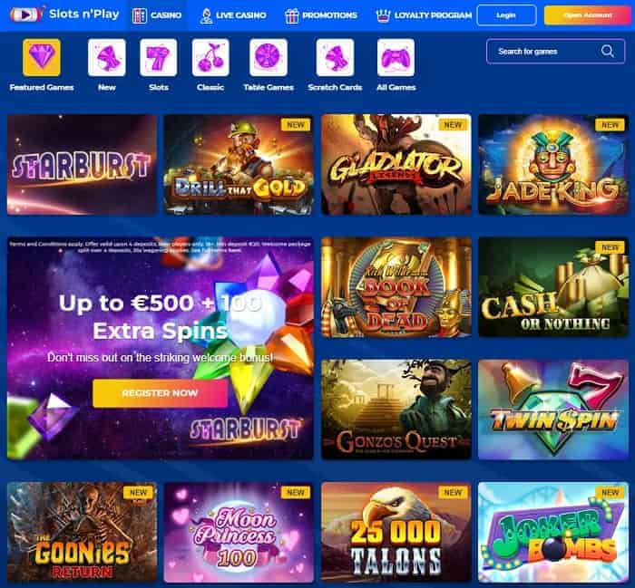Viewport: 635px width, 588px height.
Task: Go to the Casino menu tab
Action: click(x=157, y=15)
